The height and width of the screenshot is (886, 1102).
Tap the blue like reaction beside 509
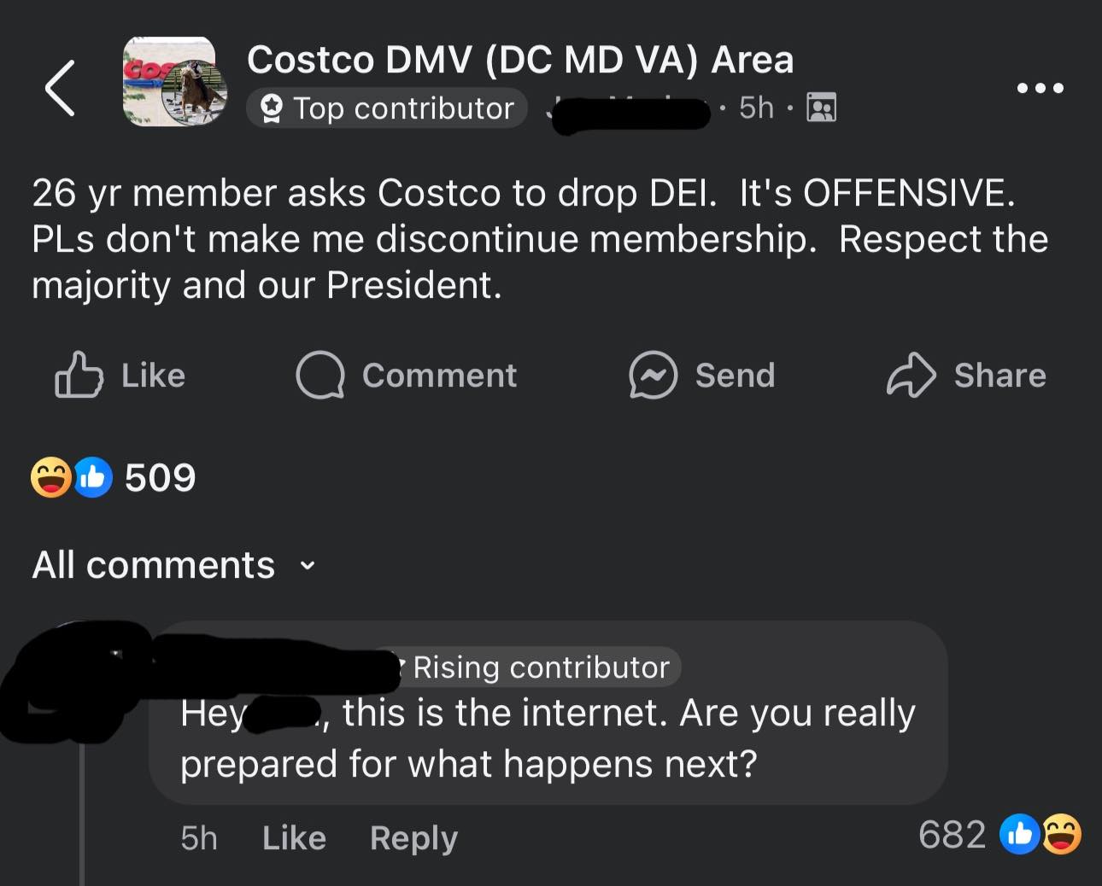click(92, 477)
